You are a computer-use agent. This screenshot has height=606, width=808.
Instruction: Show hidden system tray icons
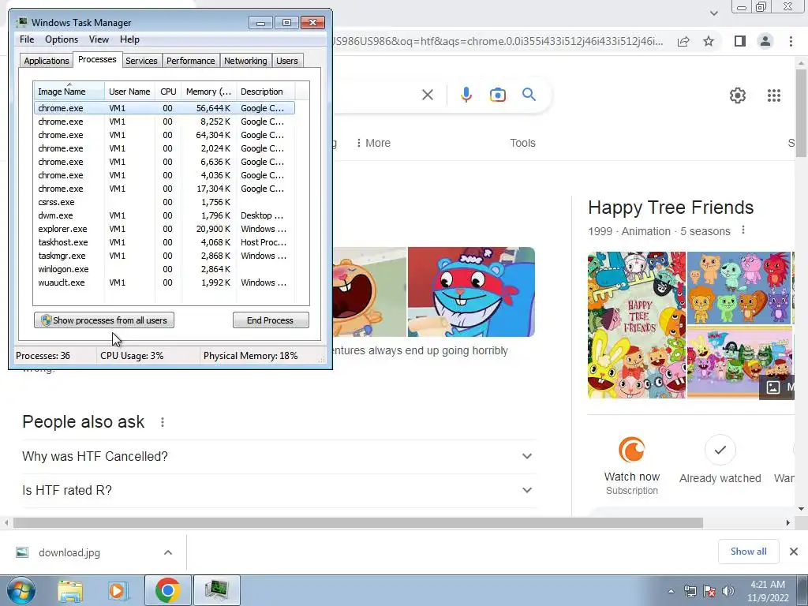[671, 591]
